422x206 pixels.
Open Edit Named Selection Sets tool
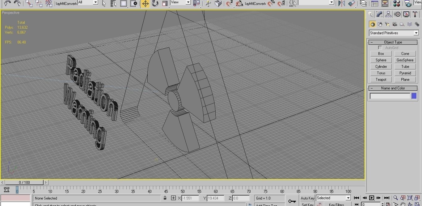coord(293,3)
